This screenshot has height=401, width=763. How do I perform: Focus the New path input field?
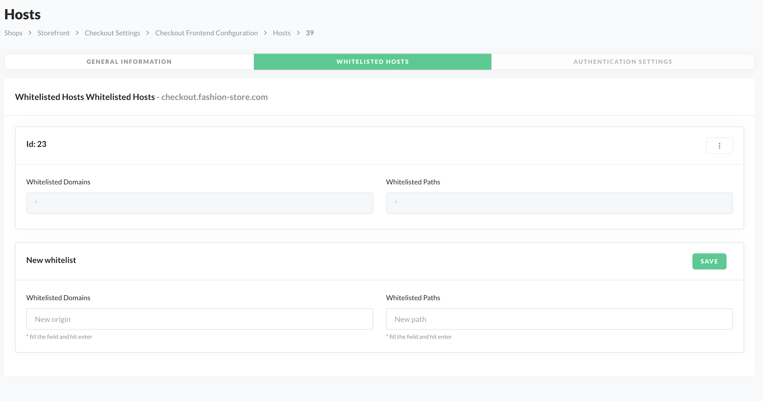point(559,319)
